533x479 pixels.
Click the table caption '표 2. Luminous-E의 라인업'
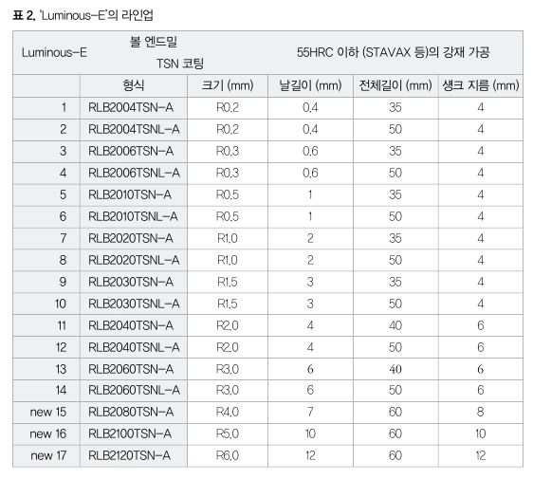[x=83, y=15]
